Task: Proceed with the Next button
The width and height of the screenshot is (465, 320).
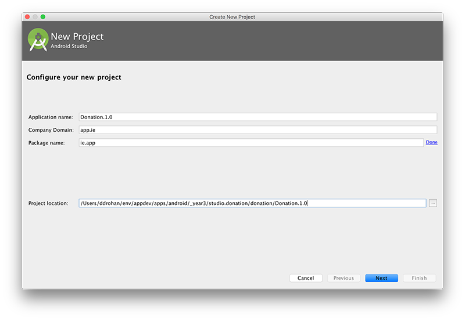Action: (x=381, y=278)
